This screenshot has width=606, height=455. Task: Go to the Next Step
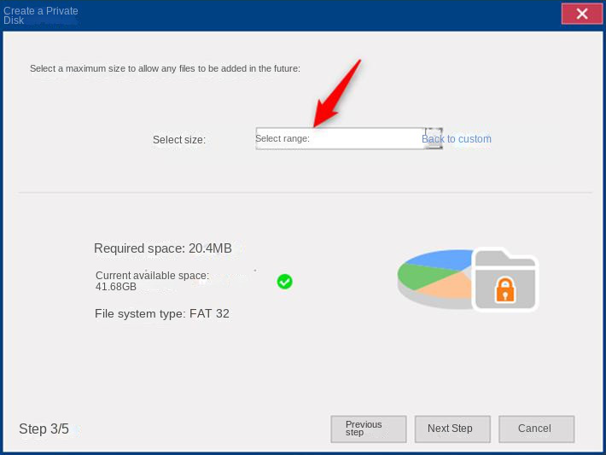452,429
